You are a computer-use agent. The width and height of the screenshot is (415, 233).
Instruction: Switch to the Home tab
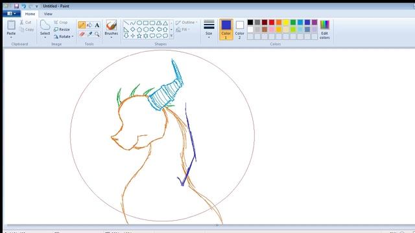coord(30,14)
